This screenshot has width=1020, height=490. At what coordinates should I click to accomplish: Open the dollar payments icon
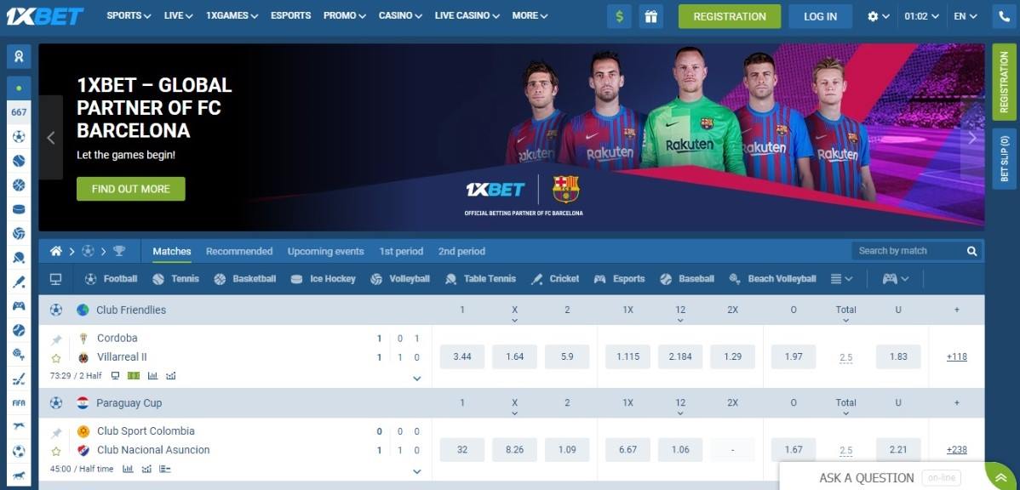point(619,16)
